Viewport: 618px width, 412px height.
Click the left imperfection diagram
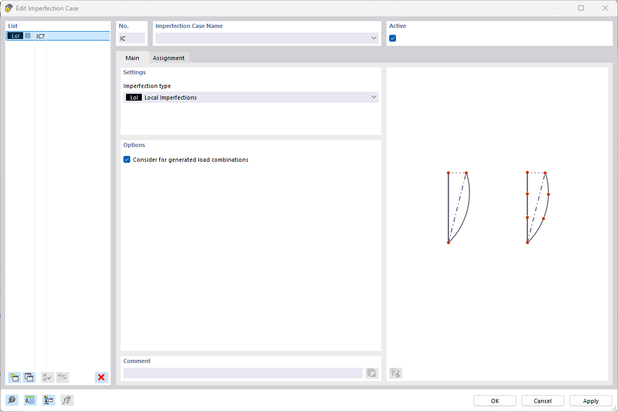[x=458, y=208]
